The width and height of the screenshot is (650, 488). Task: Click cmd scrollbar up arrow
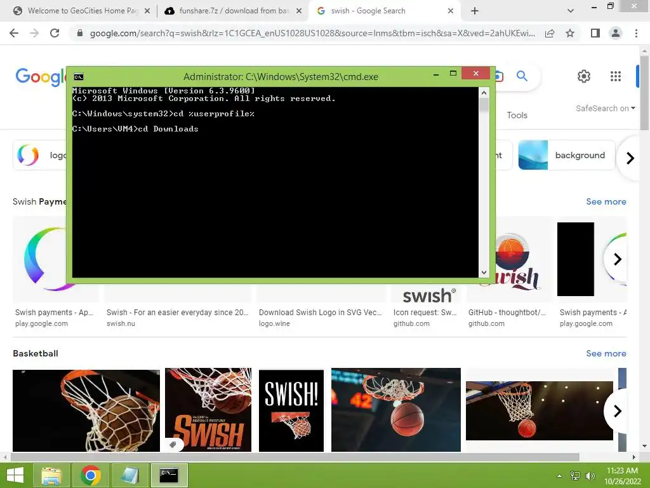[x=484, y=93]
